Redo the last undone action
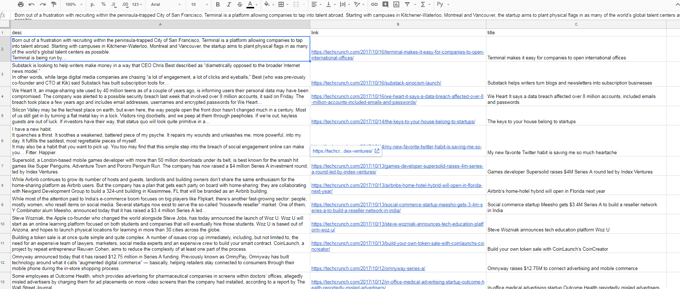This screenshot has height=289, width=680. coord(43,4)
